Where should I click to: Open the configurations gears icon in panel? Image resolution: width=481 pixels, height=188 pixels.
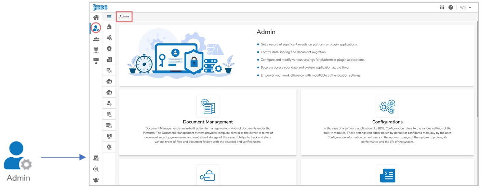point(109,38)
